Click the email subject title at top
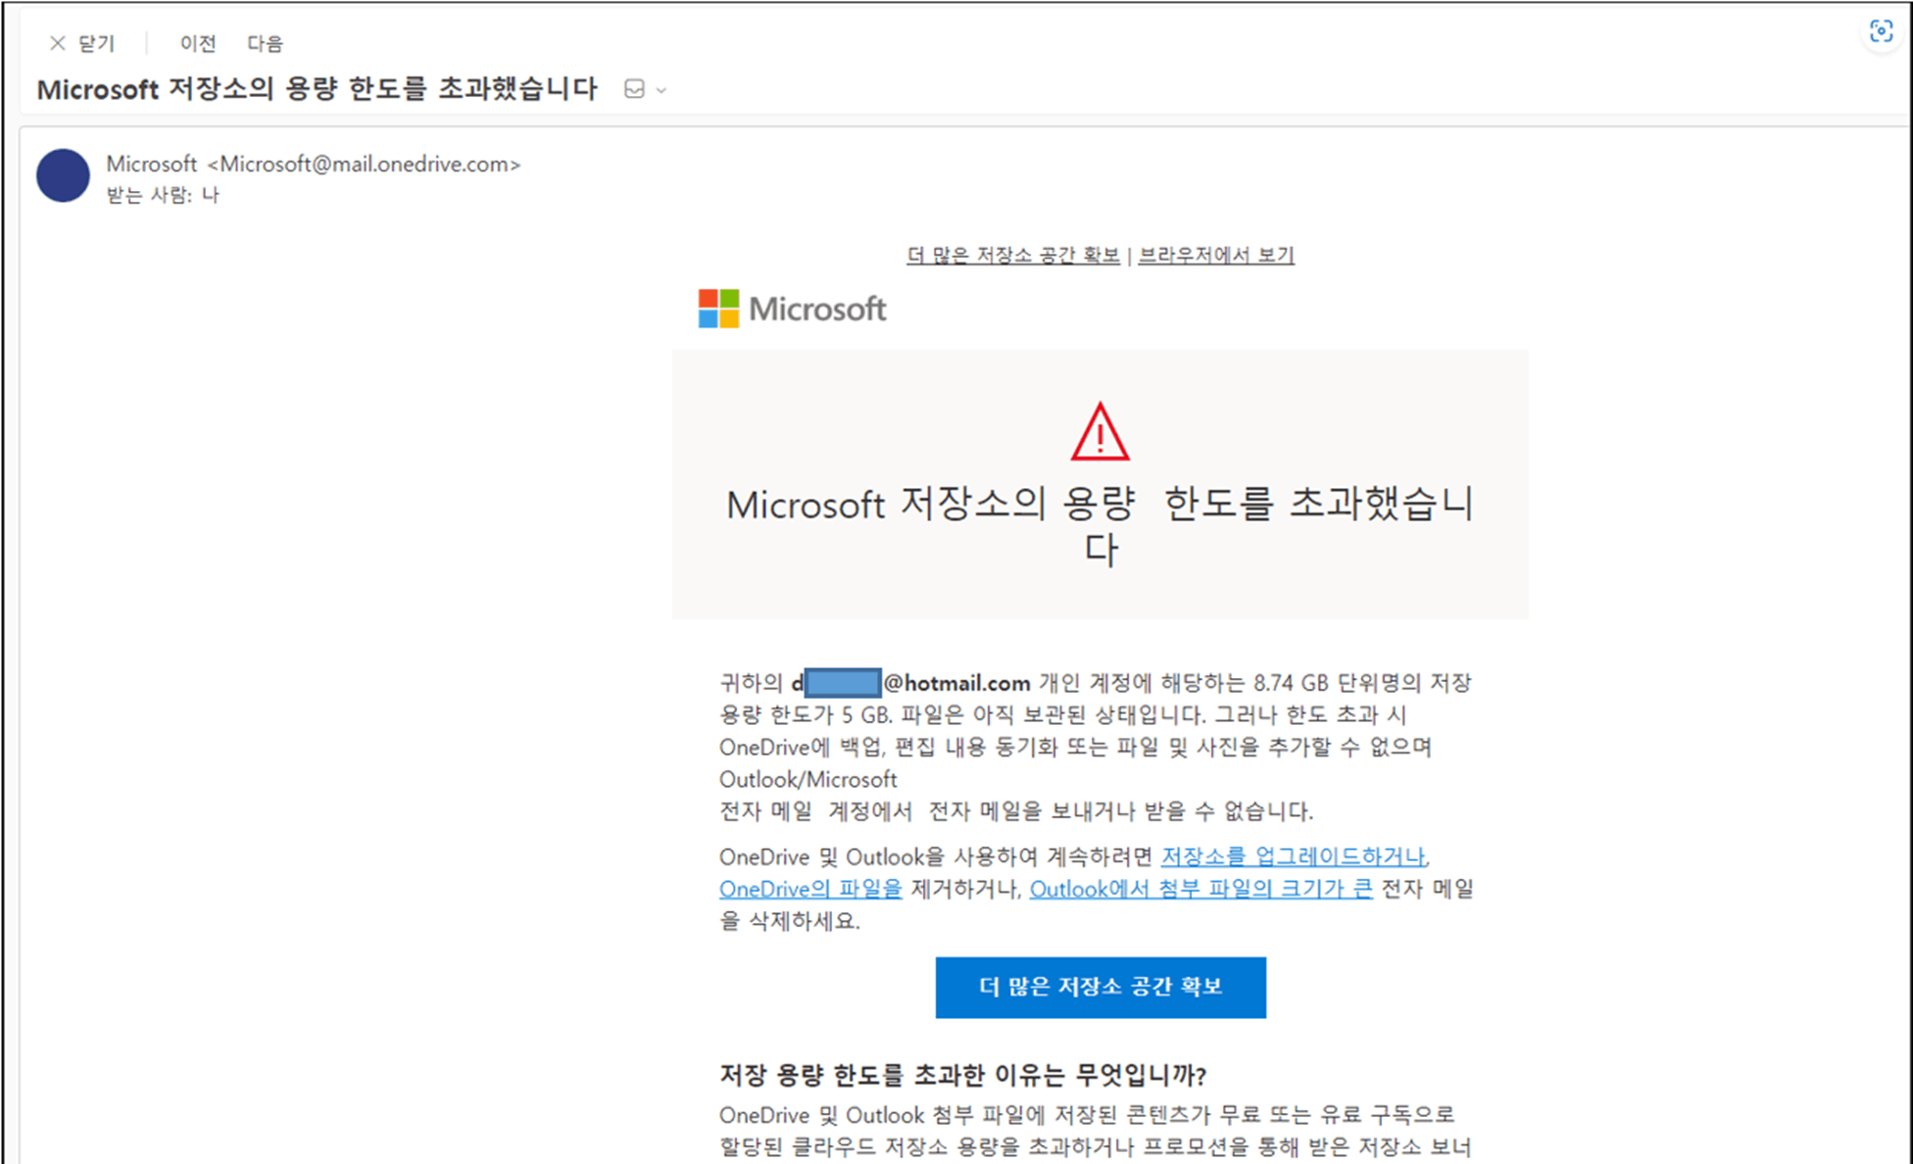This screenshot has width=1913, height=1164. [317, 89]
